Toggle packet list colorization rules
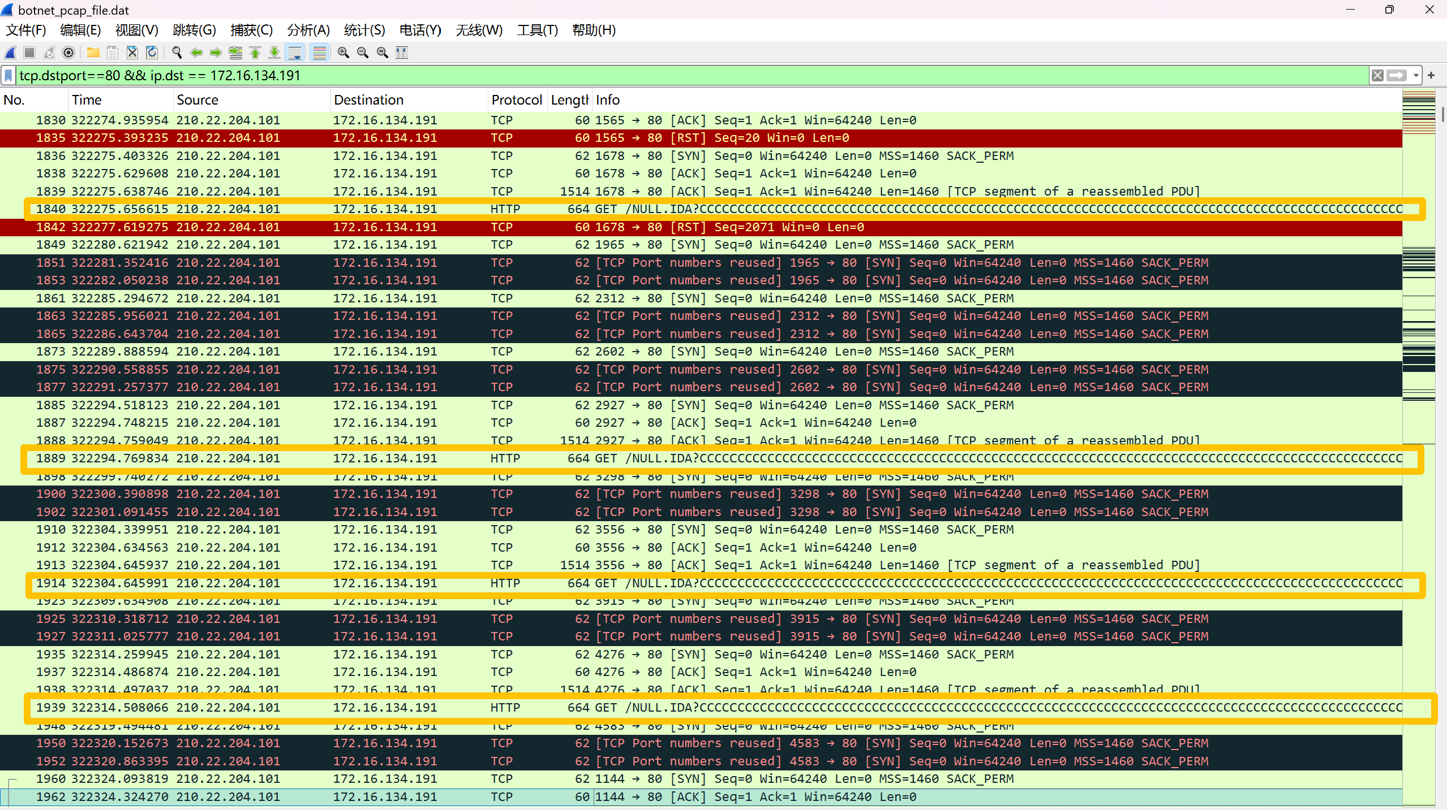 pos(320,53)
